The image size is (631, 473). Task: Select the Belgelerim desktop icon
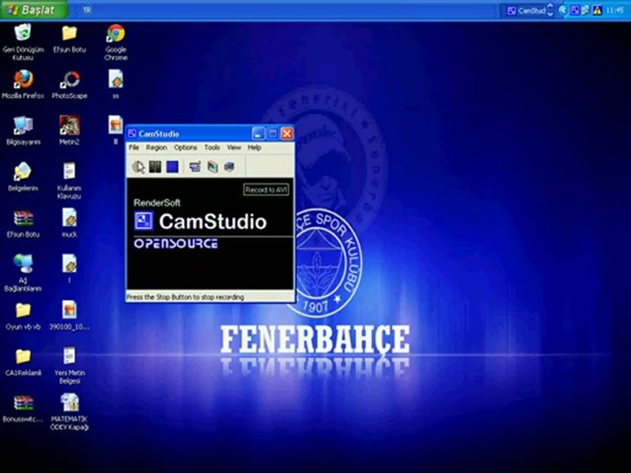coord(23,177)
